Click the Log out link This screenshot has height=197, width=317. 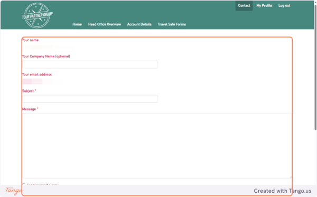(x=284, y=6)
